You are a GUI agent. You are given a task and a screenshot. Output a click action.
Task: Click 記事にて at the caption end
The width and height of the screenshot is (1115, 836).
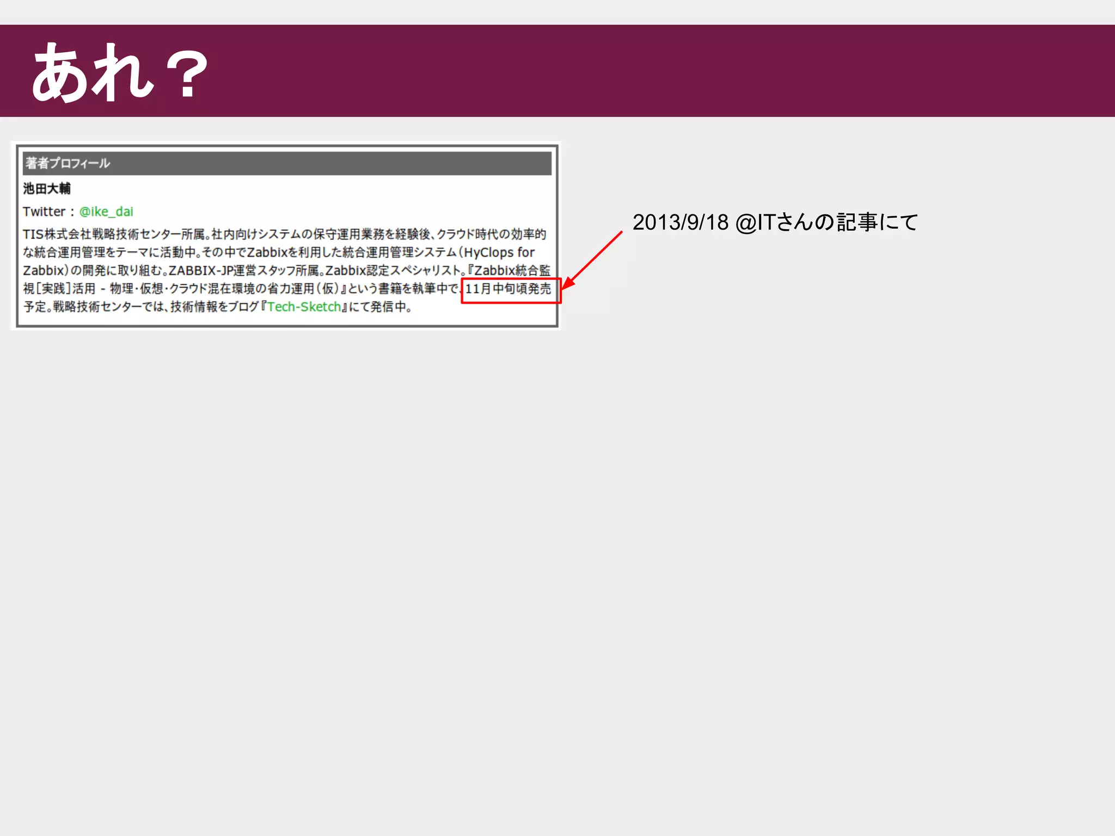877,223
